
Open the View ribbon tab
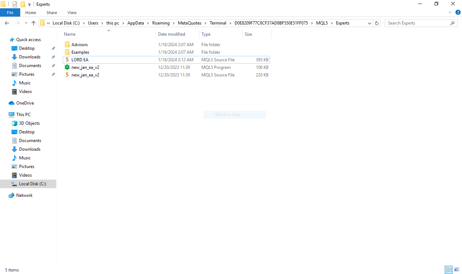click(x=72, y=13)
